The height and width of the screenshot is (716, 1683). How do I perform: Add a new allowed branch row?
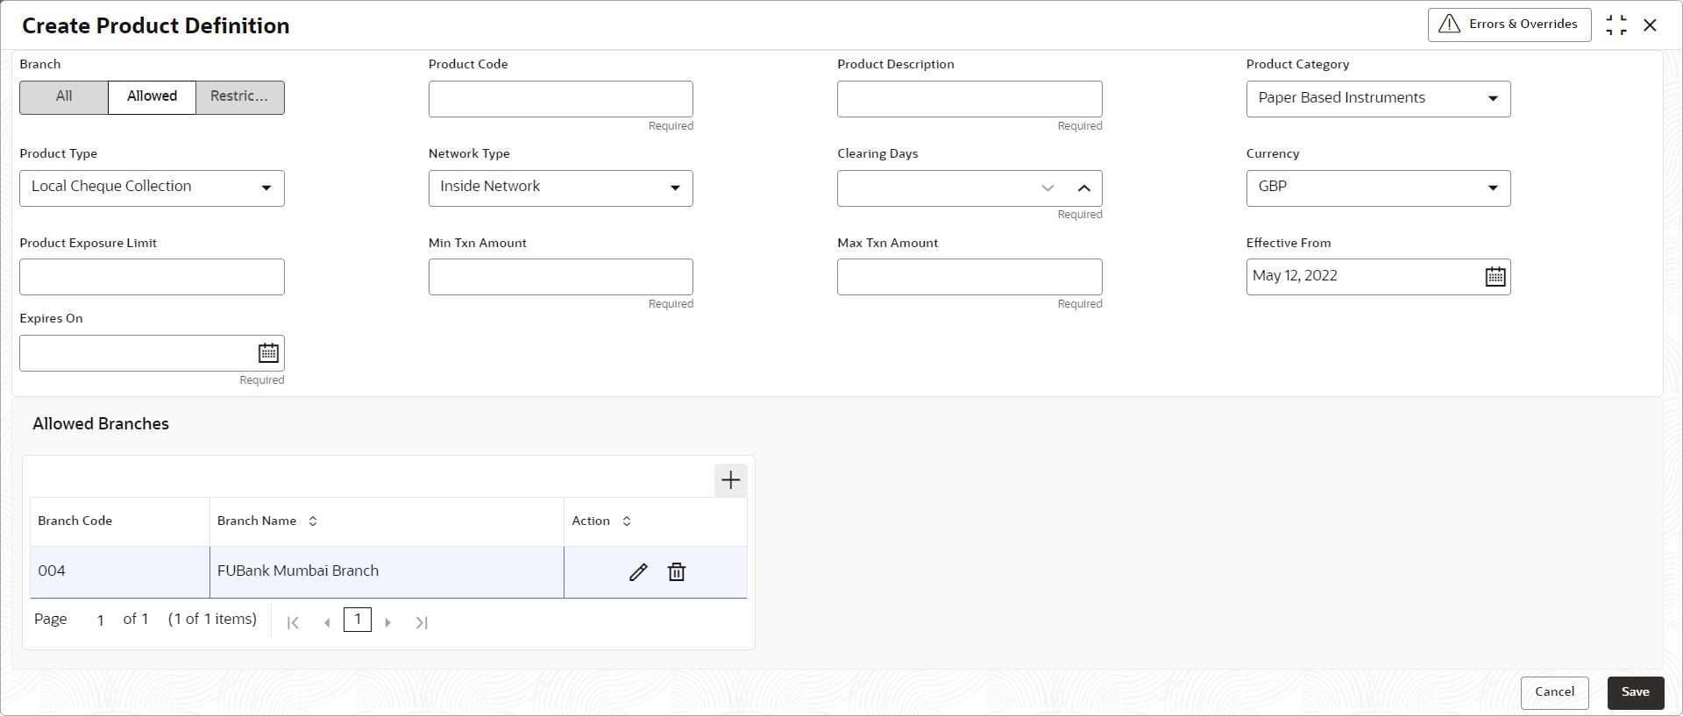730,480
